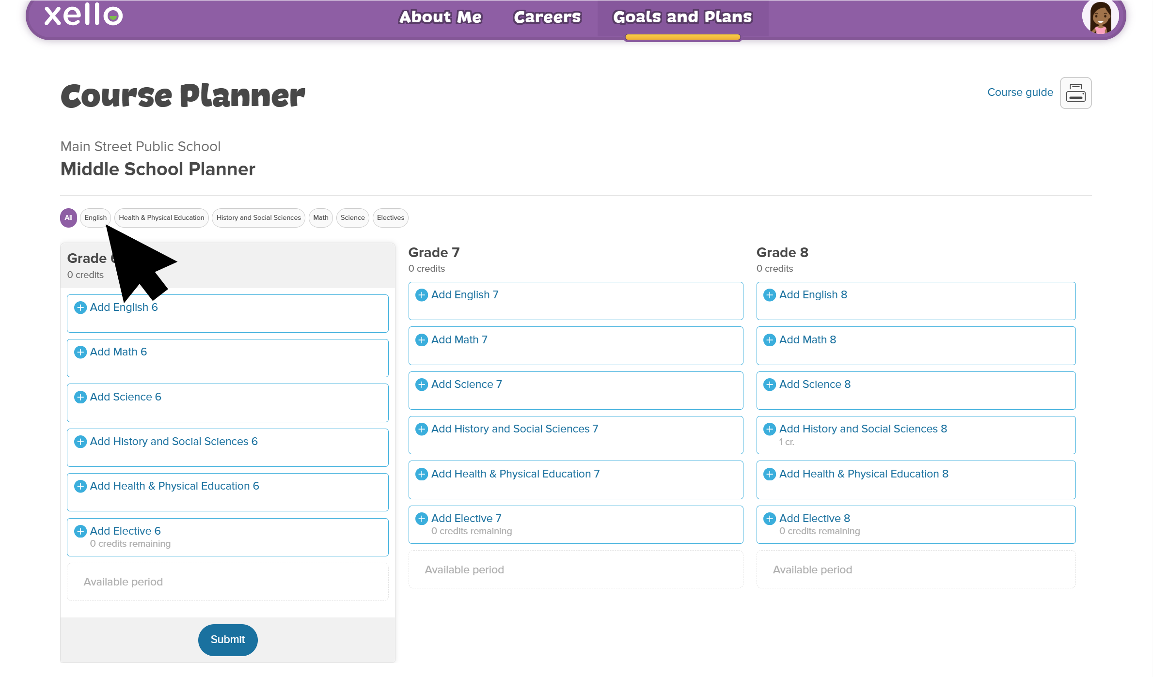Add History and Social Sciences 8 course
The image size is (1153, 677).
(x=916, y=435)
